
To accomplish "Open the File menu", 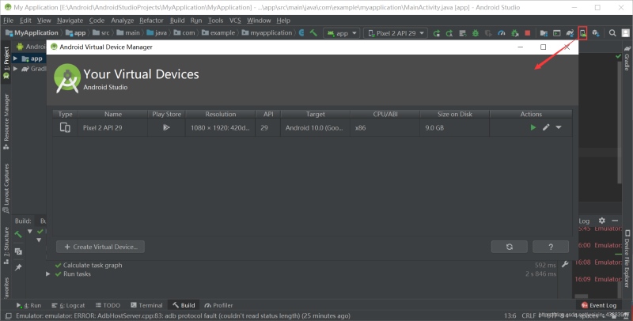I will click(8, 21).
